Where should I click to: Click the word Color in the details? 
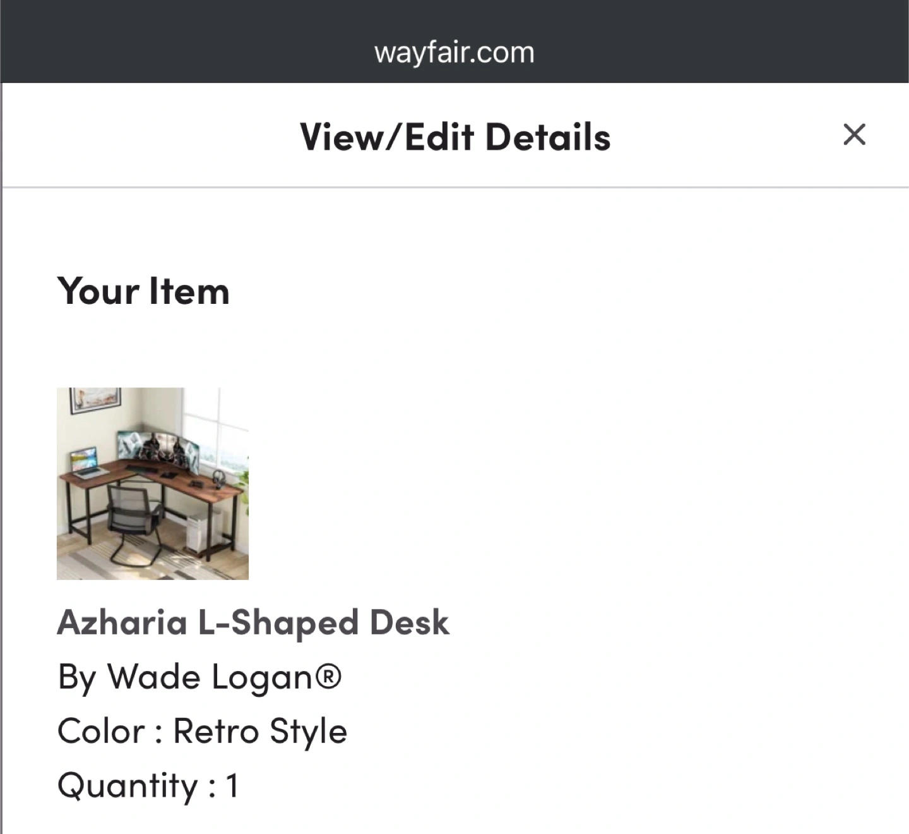[102, 732]
